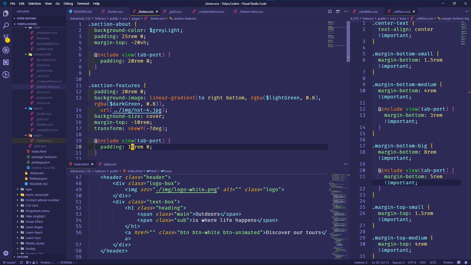Change SCSS language mode in status bar
Screen dimensions: 471x265
click(x=433, y=262)
